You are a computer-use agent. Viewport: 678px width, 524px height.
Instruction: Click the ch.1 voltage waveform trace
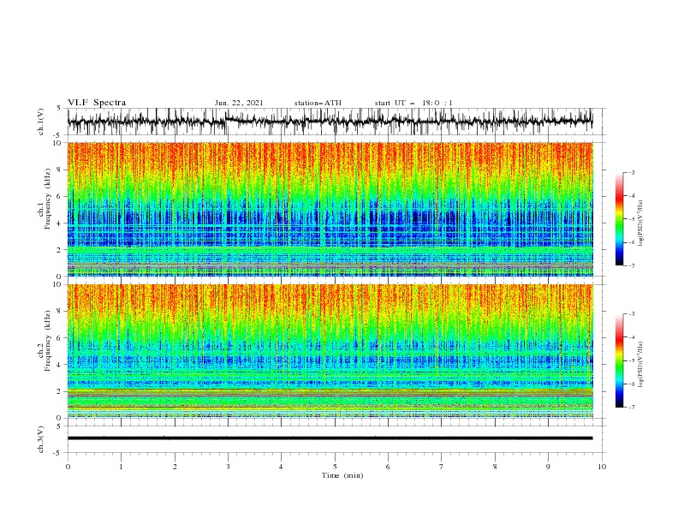coord(330,122)
